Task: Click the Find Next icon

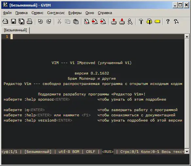Action: coord(95,22)
